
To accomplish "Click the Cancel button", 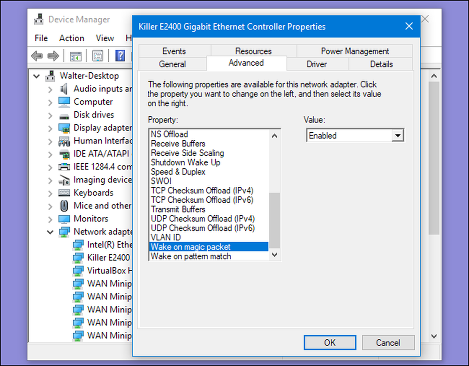I will [388, 343].
